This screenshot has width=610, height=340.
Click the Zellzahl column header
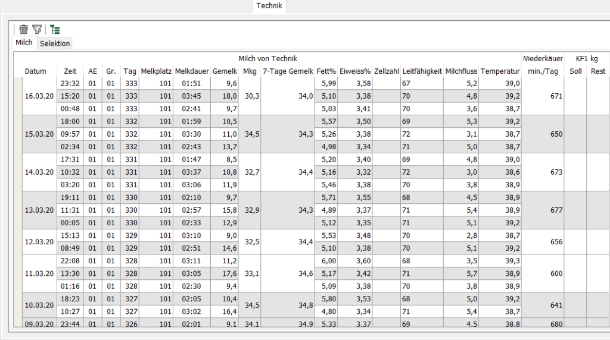(386, 71)
